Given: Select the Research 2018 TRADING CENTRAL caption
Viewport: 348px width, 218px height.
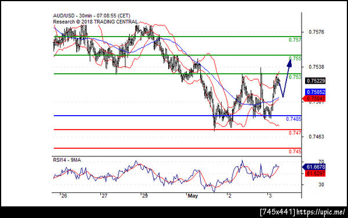Looking at the screenshot, I should tap(96, 22).
